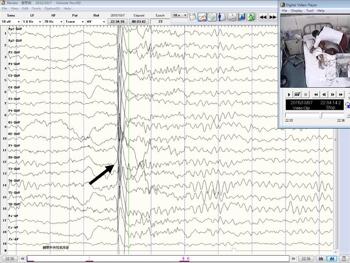The image size is (350, 263).
Task: Click the page layout icon at bottom-right corner
Action: click(344, 259)
